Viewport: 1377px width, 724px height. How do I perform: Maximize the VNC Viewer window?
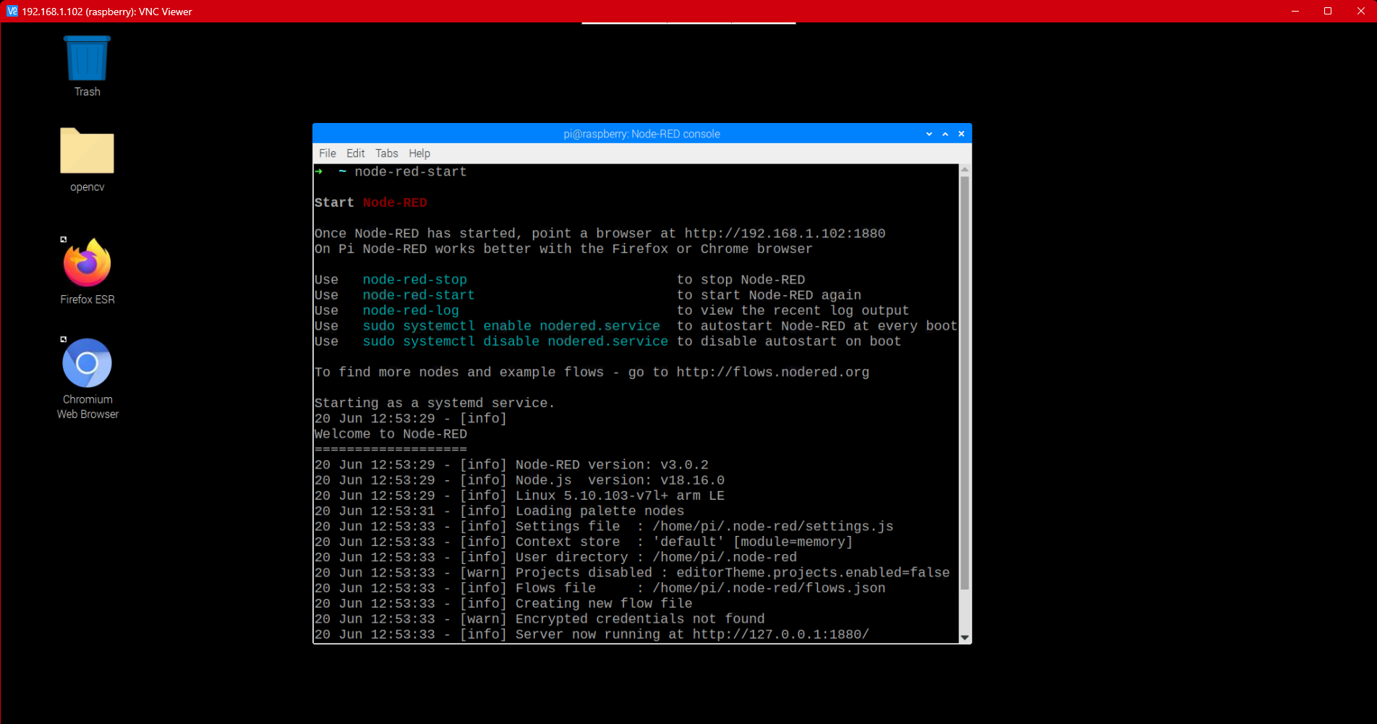(x=1328, y=12)
